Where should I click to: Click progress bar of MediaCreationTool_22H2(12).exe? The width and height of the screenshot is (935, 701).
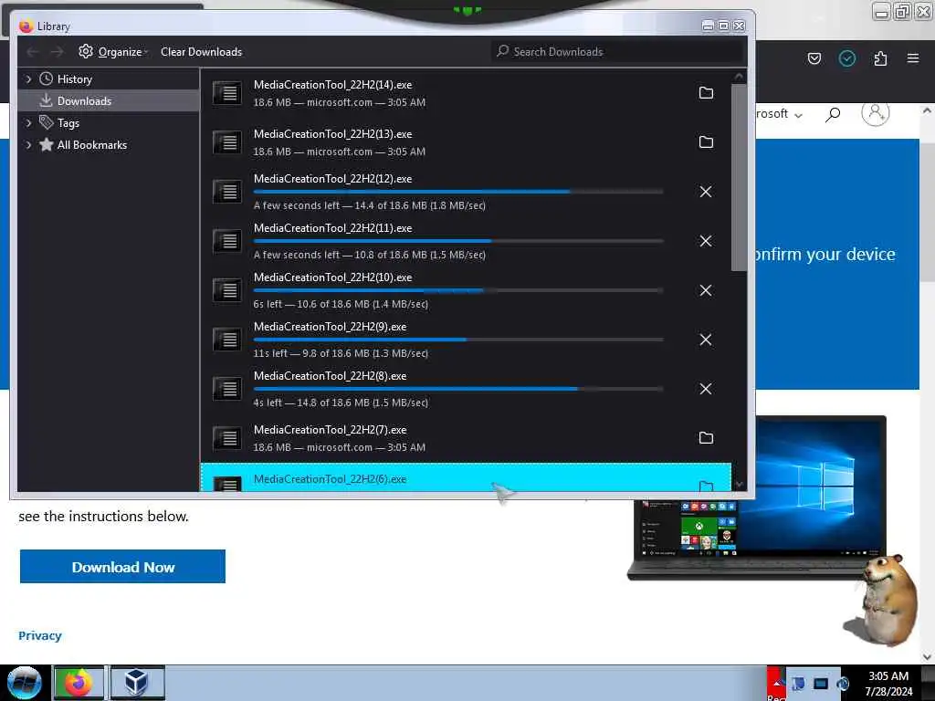pos(458,192)
